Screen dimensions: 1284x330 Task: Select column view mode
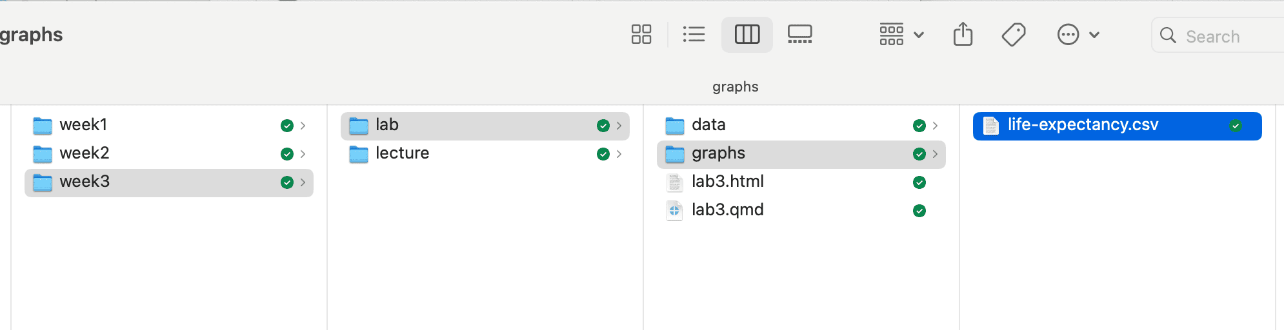click(747, 34)
